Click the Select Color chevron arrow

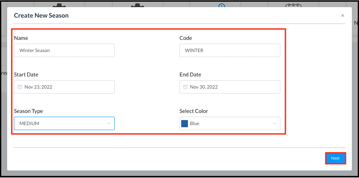275,123
